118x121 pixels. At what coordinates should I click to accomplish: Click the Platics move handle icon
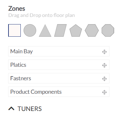click(x=104, y=65)
